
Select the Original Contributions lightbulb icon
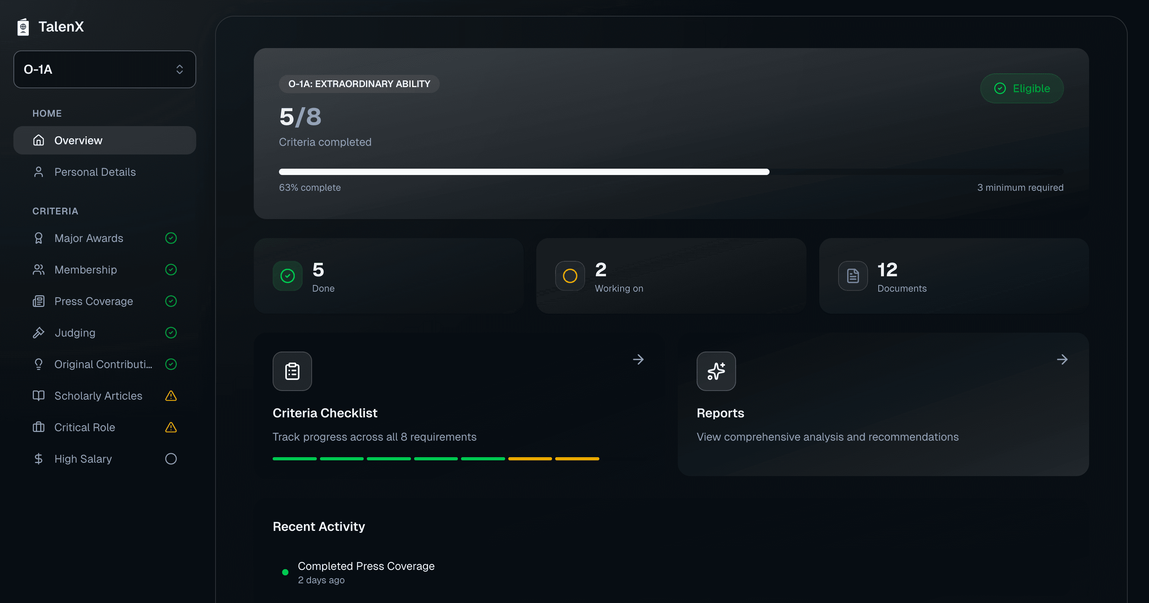39,364
